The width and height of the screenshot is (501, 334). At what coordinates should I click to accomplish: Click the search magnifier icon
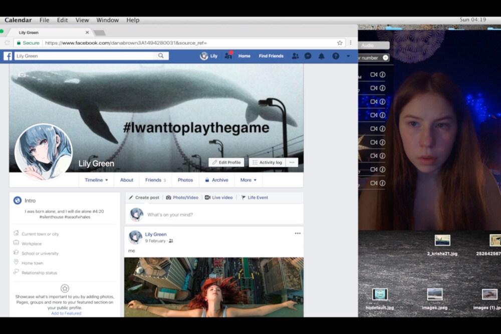pyautogui.click(x=161, y=56)
